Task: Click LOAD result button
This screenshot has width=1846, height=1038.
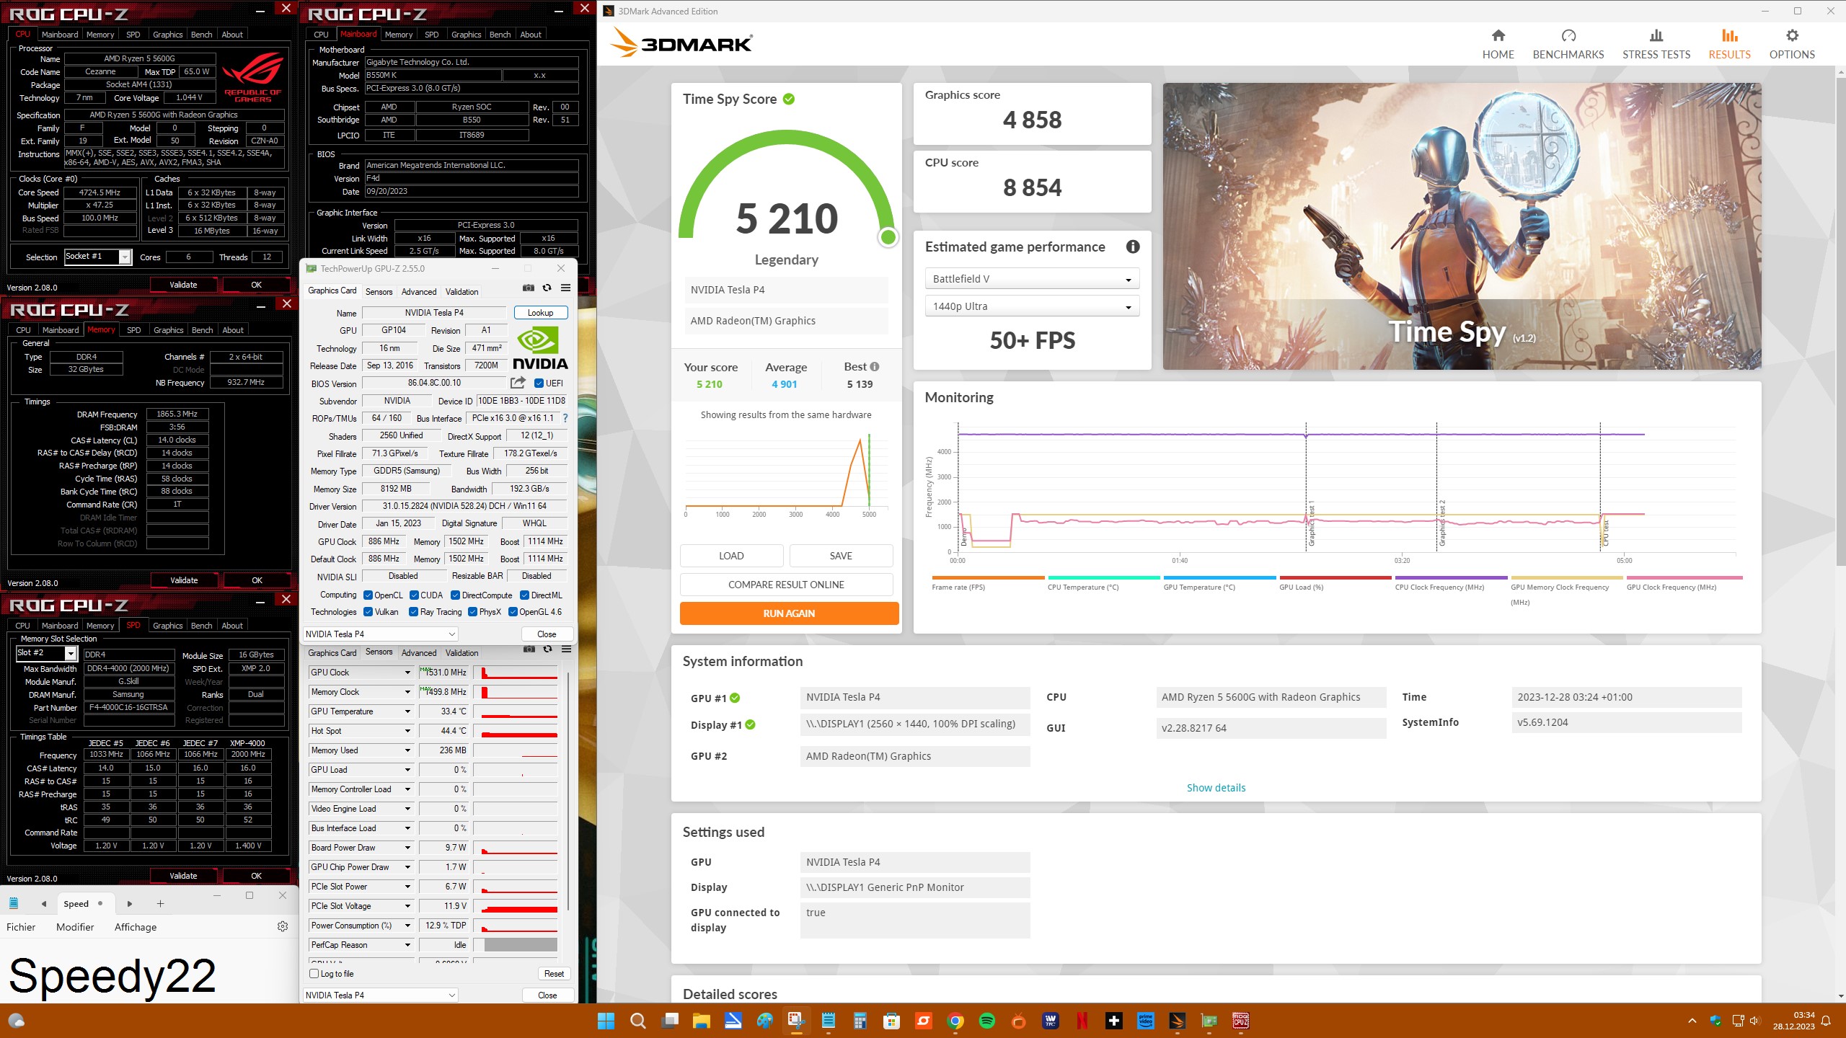Action: click(731, 556)
